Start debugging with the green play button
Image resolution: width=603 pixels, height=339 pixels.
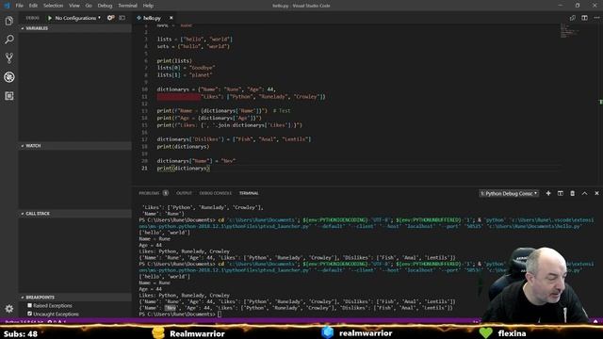tap(50, 18)
